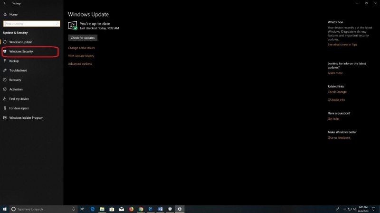Open Task View from the taskbar
Image resolution: width=380 pixels, height=213 pixels.
point(82,209)
